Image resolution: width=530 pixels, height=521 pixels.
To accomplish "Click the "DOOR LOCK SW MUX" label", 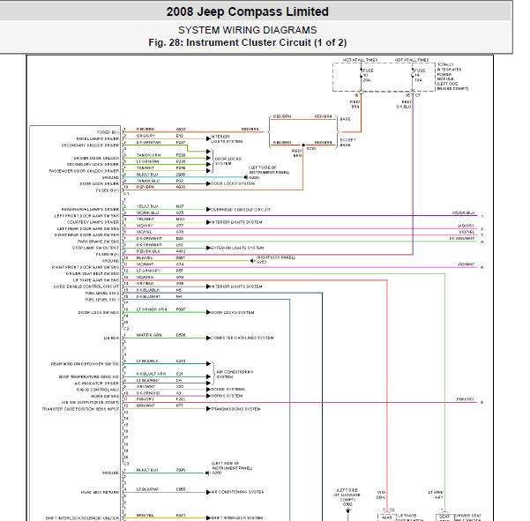I will (x=99, y=313).
